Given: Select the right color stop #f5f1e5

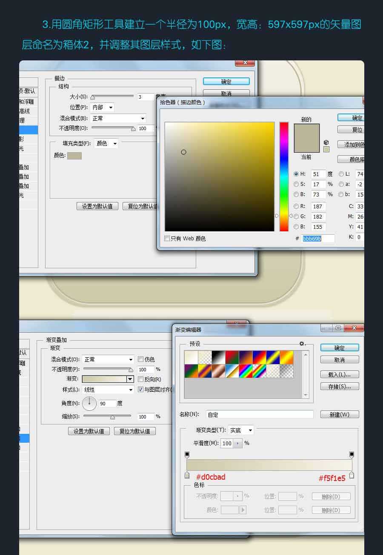Looking at the screenshot, I should click(352, 475).
